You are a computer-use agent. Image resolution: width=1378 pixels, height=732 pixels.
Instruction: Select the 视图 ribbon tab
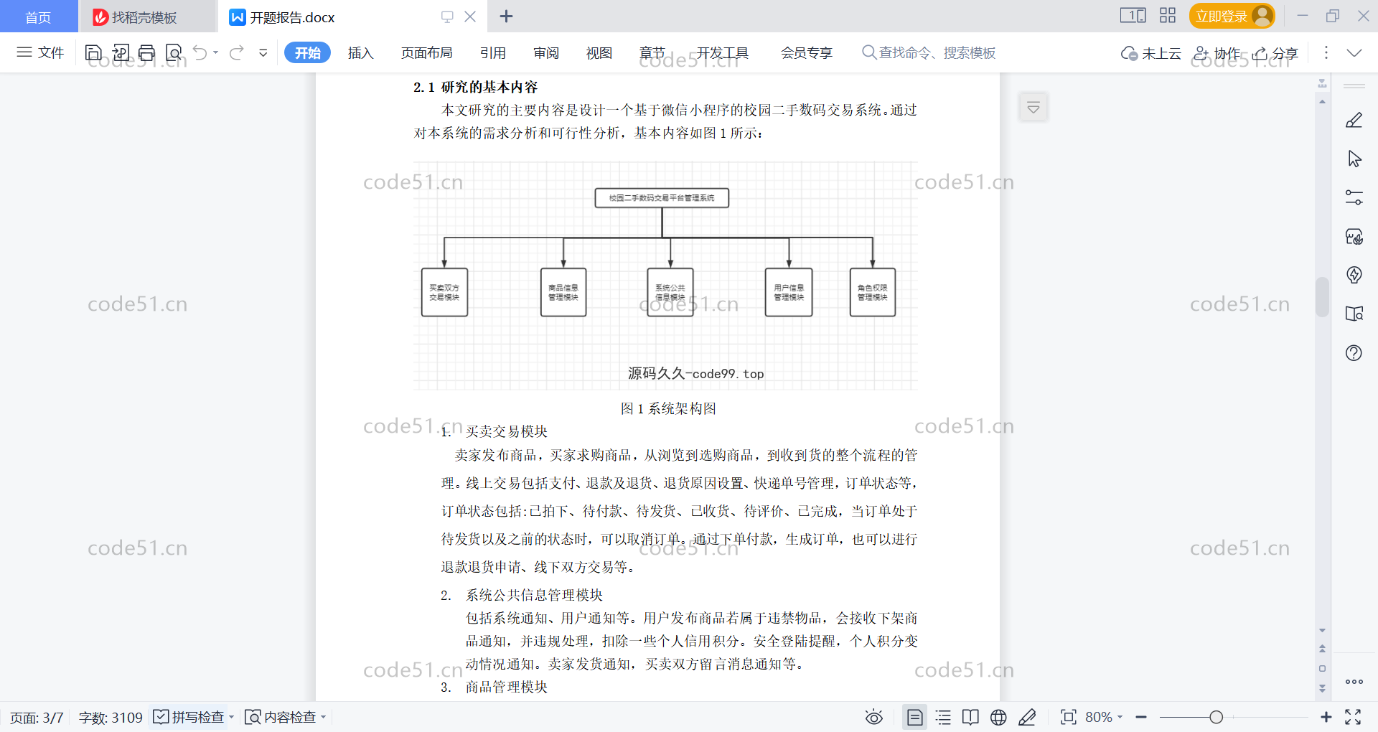pos(599,52)
